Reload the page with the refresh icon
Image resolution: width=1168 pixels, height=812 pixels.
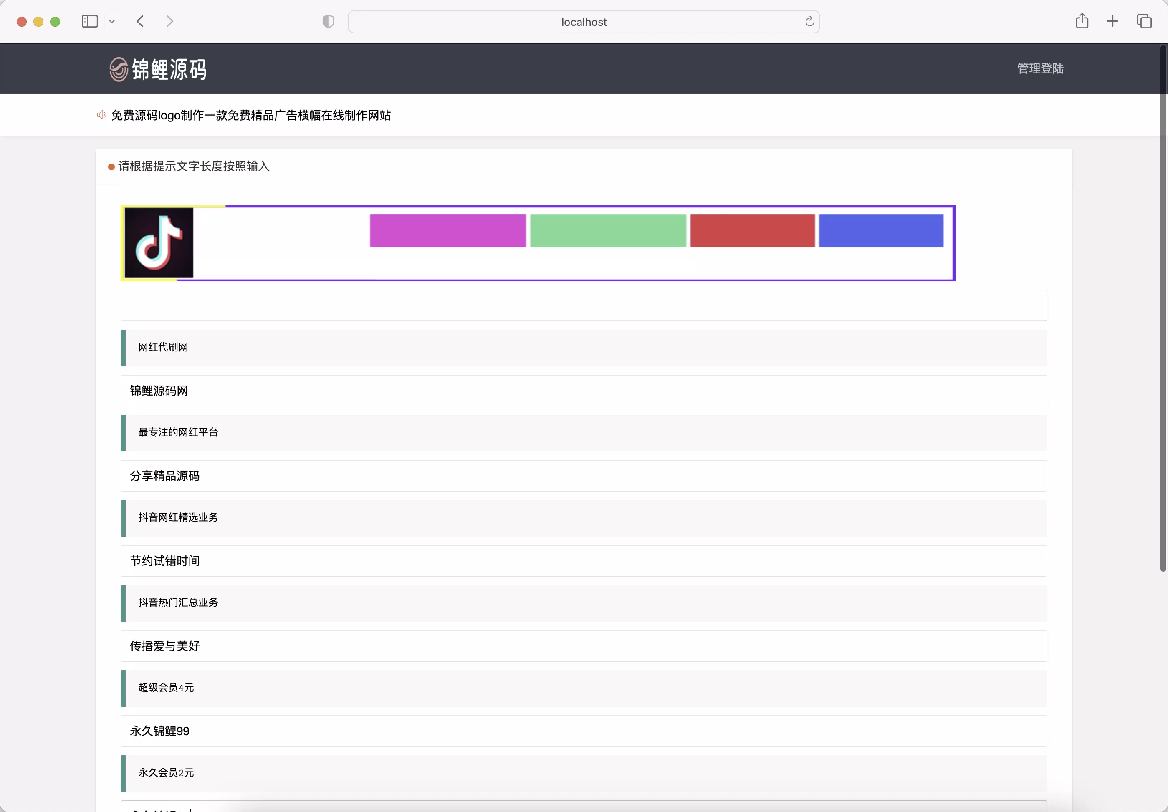pos(809,21)
